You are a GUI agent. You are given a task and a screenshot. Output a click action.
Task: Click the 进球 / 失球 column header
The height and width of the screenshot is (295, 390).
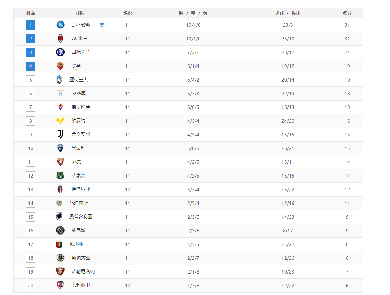click(288, 13)
